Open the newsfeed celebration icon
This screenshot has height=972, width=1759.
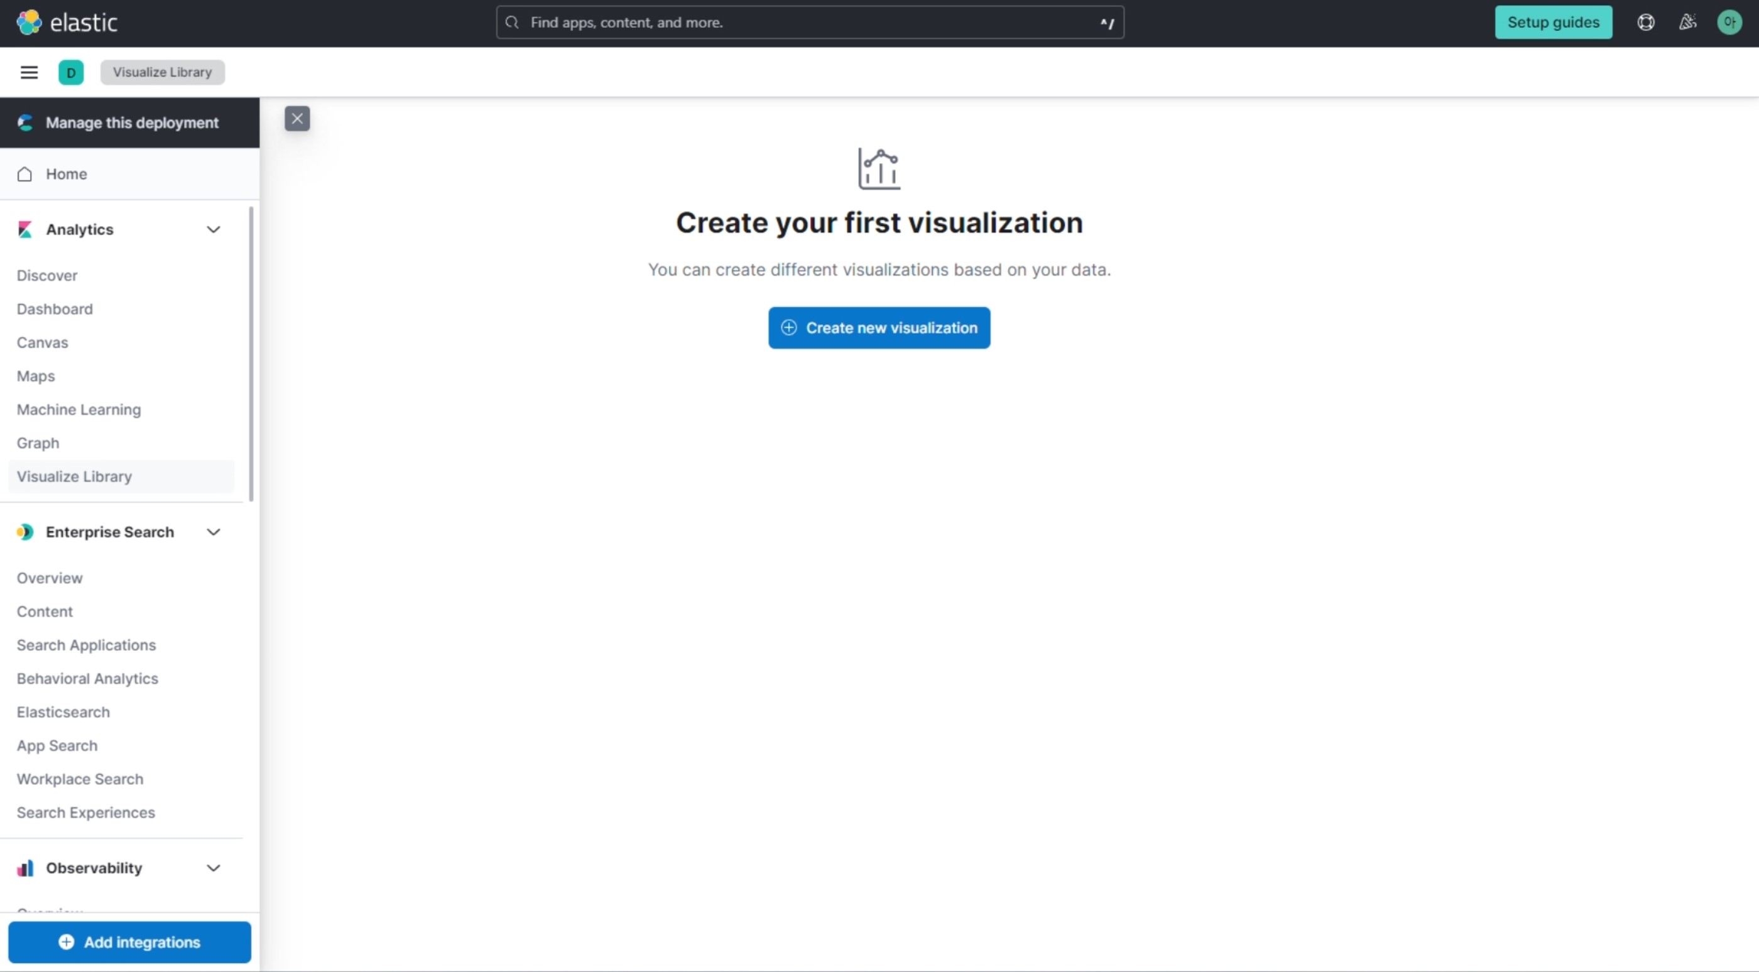coord(1687,23)
